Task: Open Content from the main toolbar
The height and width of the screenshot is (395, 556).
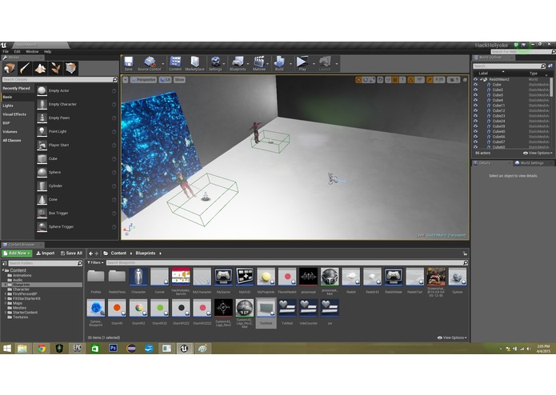Action: [175, 63]
